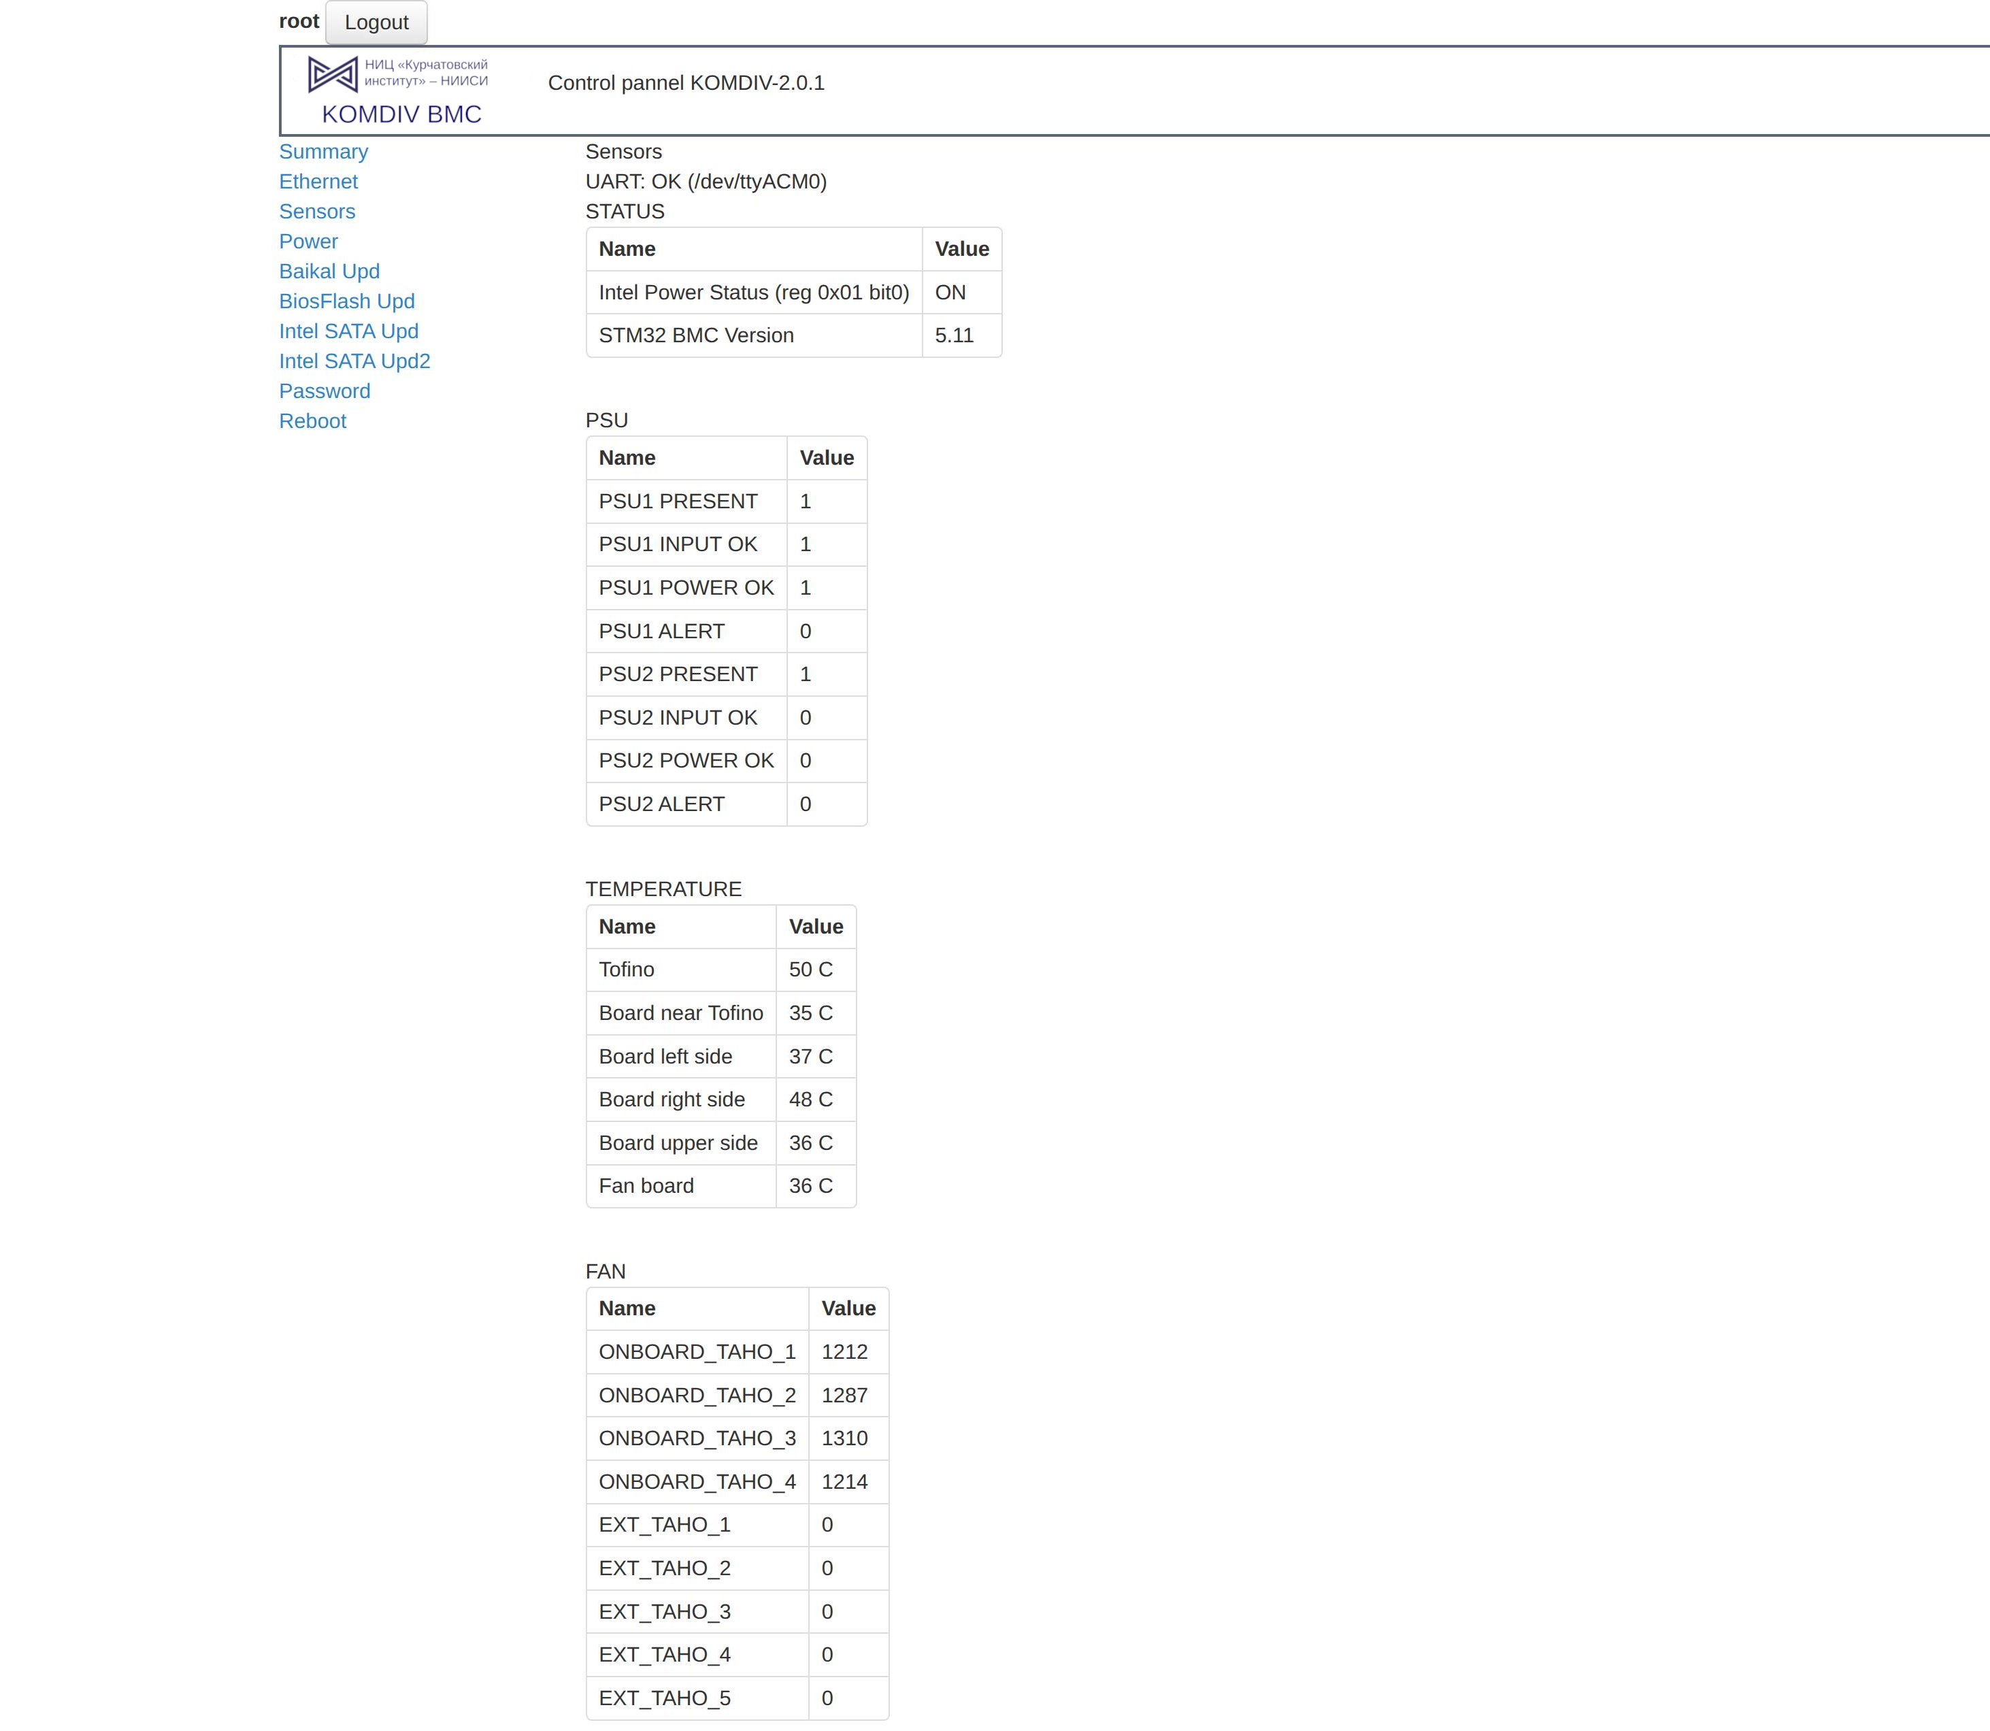The image size is (1990, 1731).
Task: Click the TEMPERATURE section heading
Action: coord(663,889)
